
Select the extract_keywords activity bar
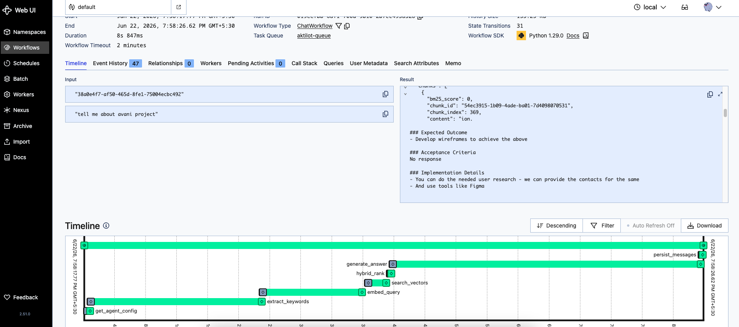176,302
